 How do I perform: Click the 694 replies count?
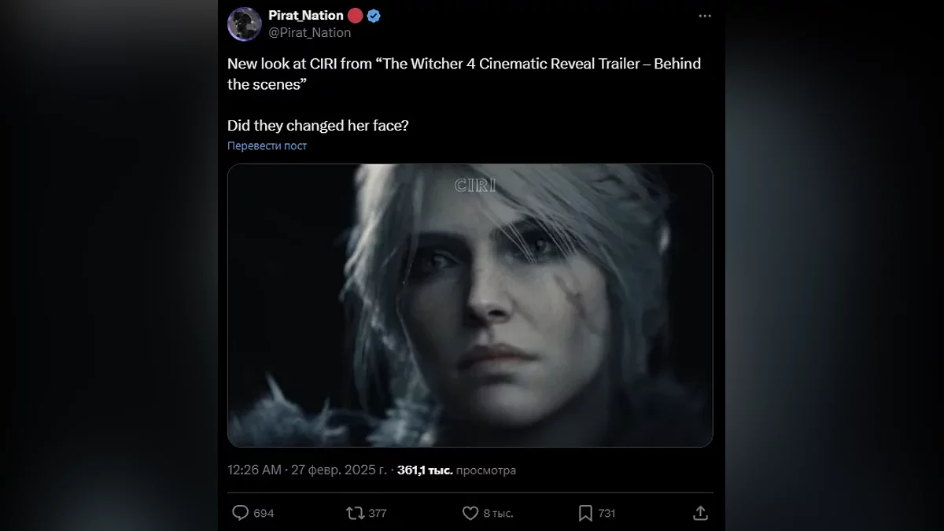(x=264, y=513)
